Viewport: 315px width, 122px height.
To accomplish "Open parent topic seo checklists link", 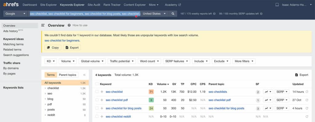I will [x=218, y=92].
